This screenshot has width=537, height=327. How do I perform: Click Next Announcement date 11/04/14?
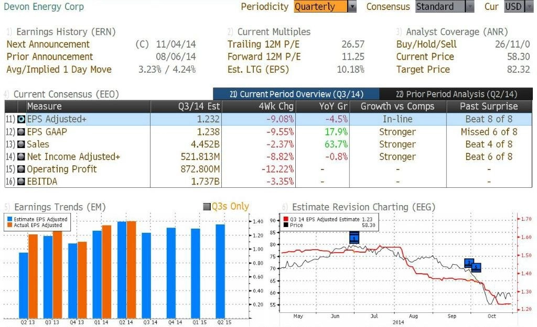click(x=176, y=44)
